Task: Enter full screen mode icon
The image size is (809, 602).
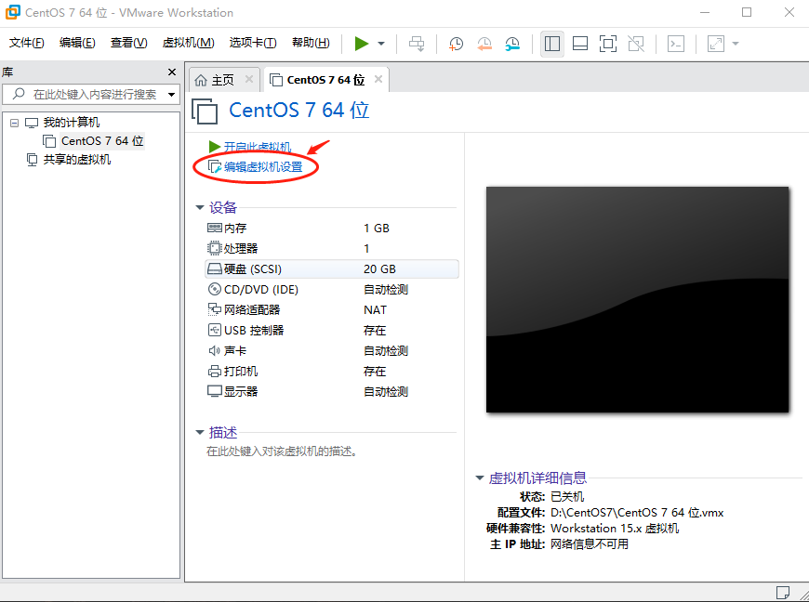Action: (x=608, y=44)
